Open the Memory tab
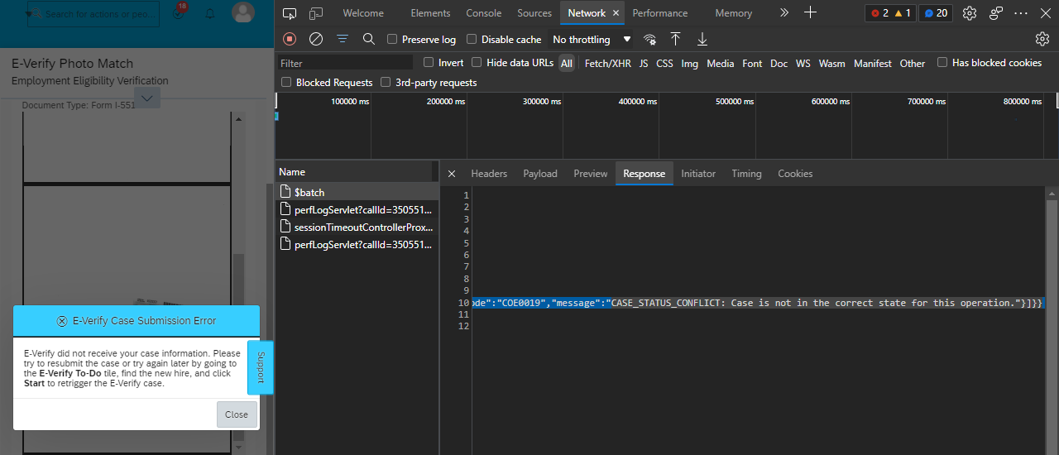Viewport: 1059px width, 455px height. pyautogui.click(x=734, y=13)
